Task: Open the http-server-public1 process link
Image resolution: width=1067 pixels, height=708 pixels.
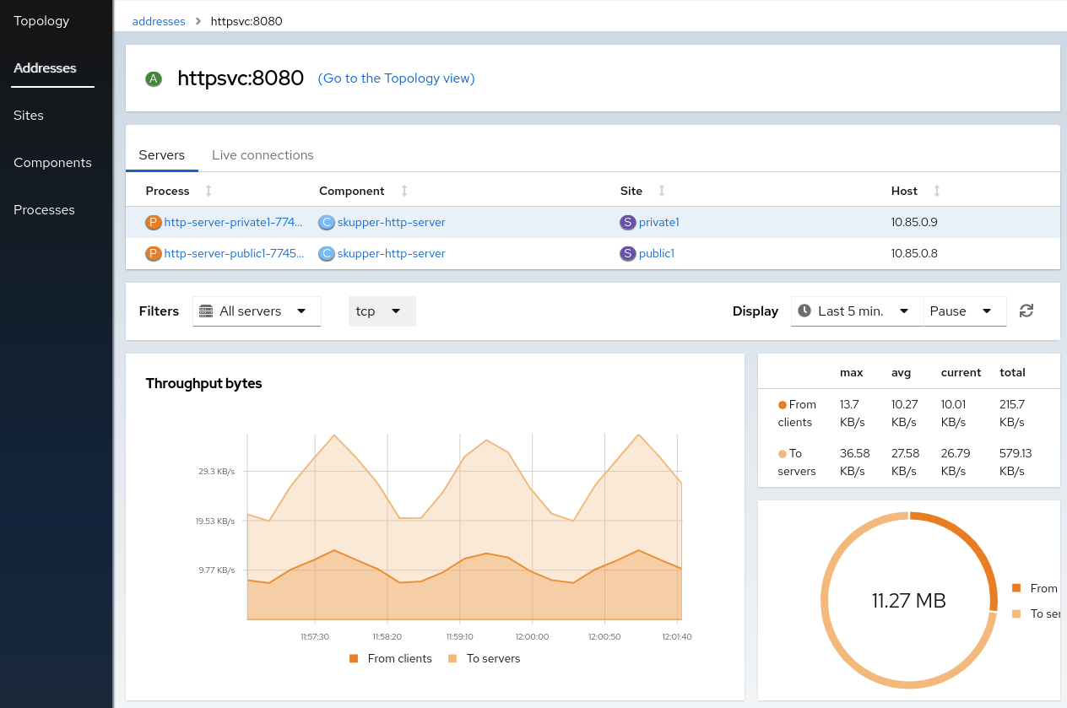Action: (233, 253)
